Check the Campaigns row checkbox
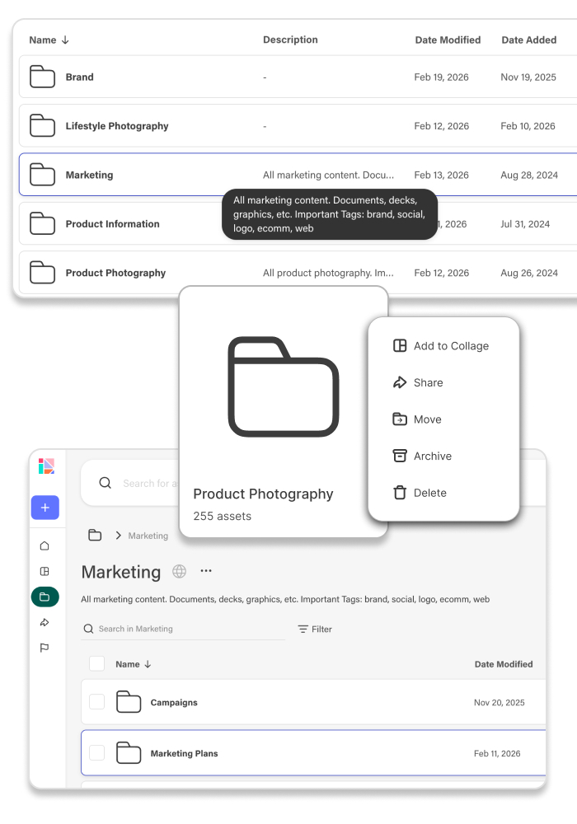 (96, 701)
